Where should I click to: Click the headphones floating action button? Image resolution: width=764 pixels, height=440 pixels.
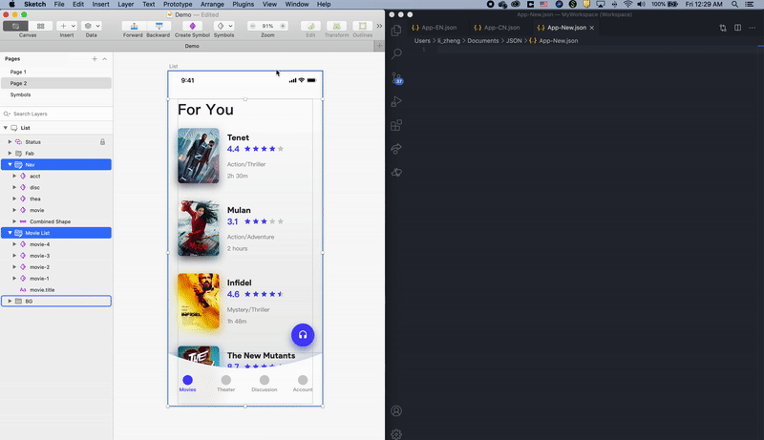click(303, 335)
